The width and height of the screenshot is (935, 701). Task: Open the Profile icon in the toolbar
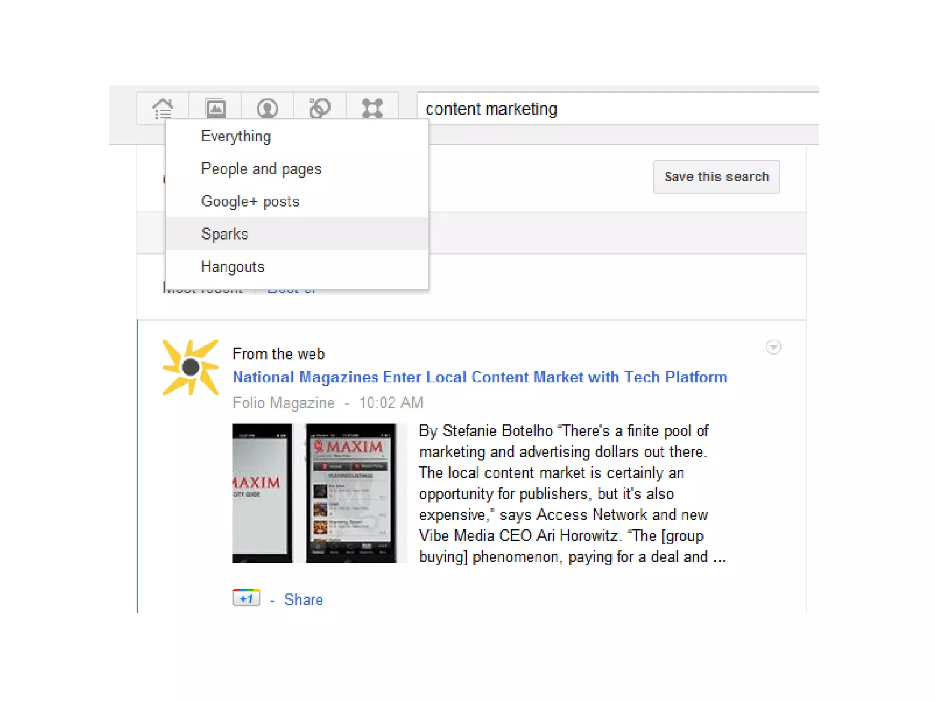point(268,108)
